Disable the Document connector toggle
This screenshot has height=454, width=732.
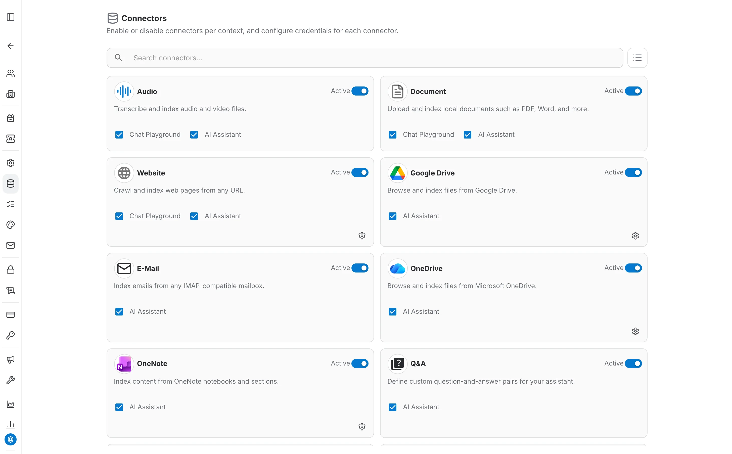[633, 91]
